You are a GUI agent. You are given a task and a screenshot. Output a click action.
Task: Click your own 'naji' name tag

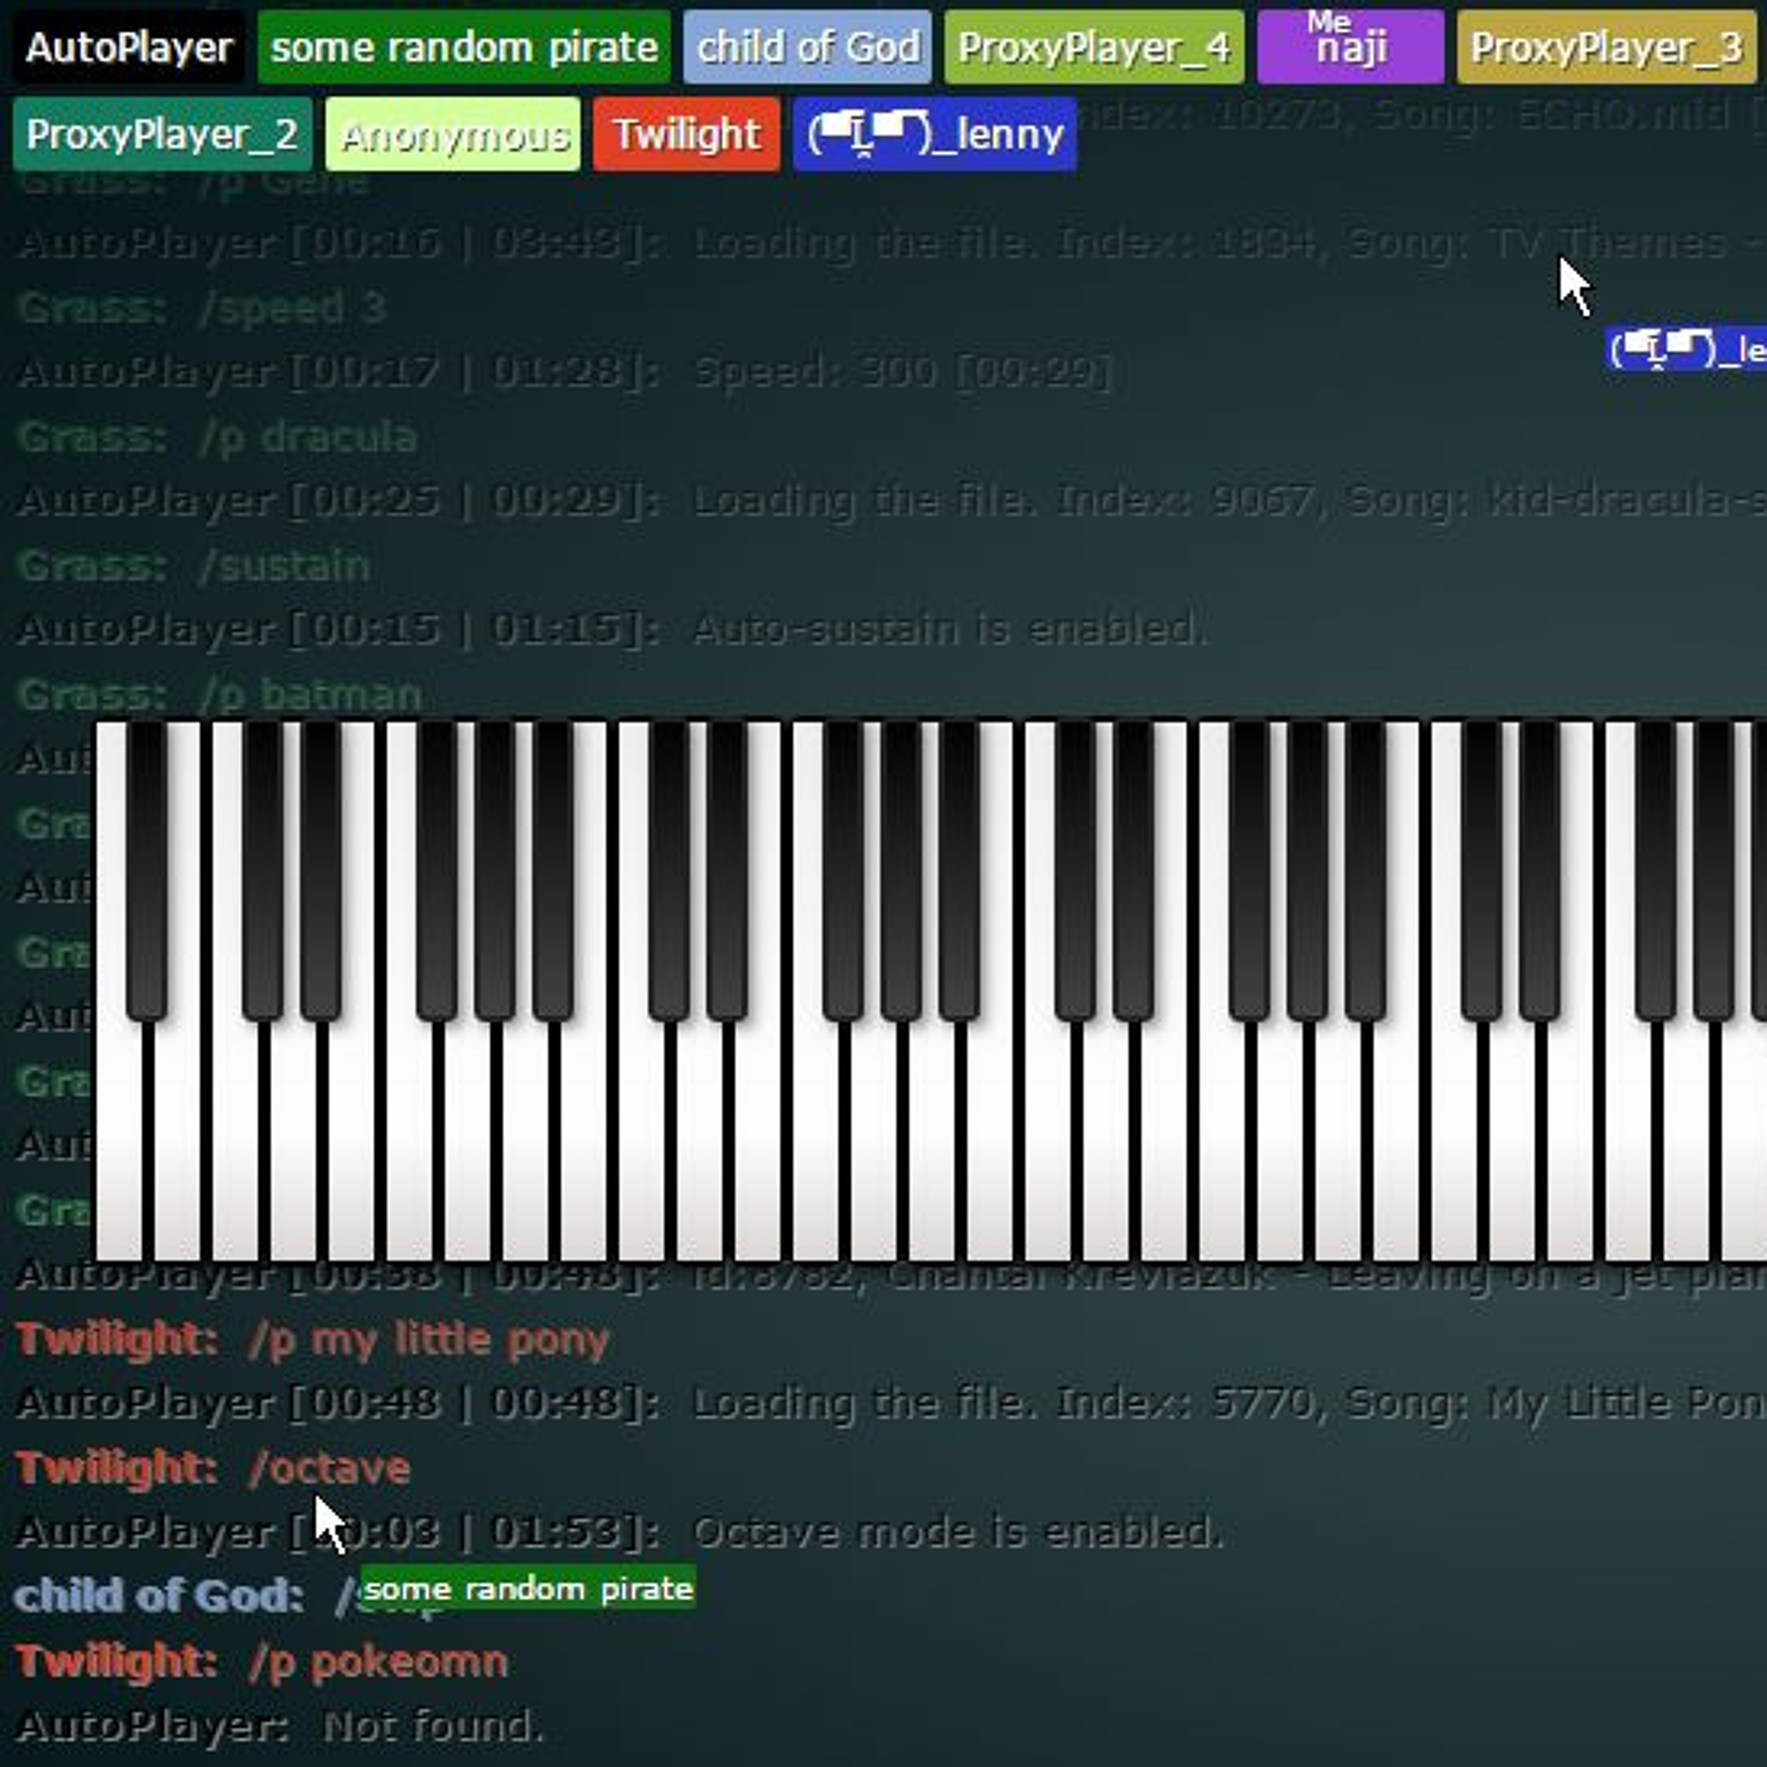tap(1350, 48)
